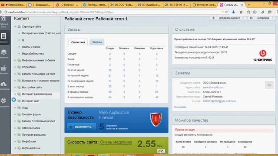Select Выгрузка из 1с каталог товаров item
This screenshot has height=156, width=278.
click(40, 81)
